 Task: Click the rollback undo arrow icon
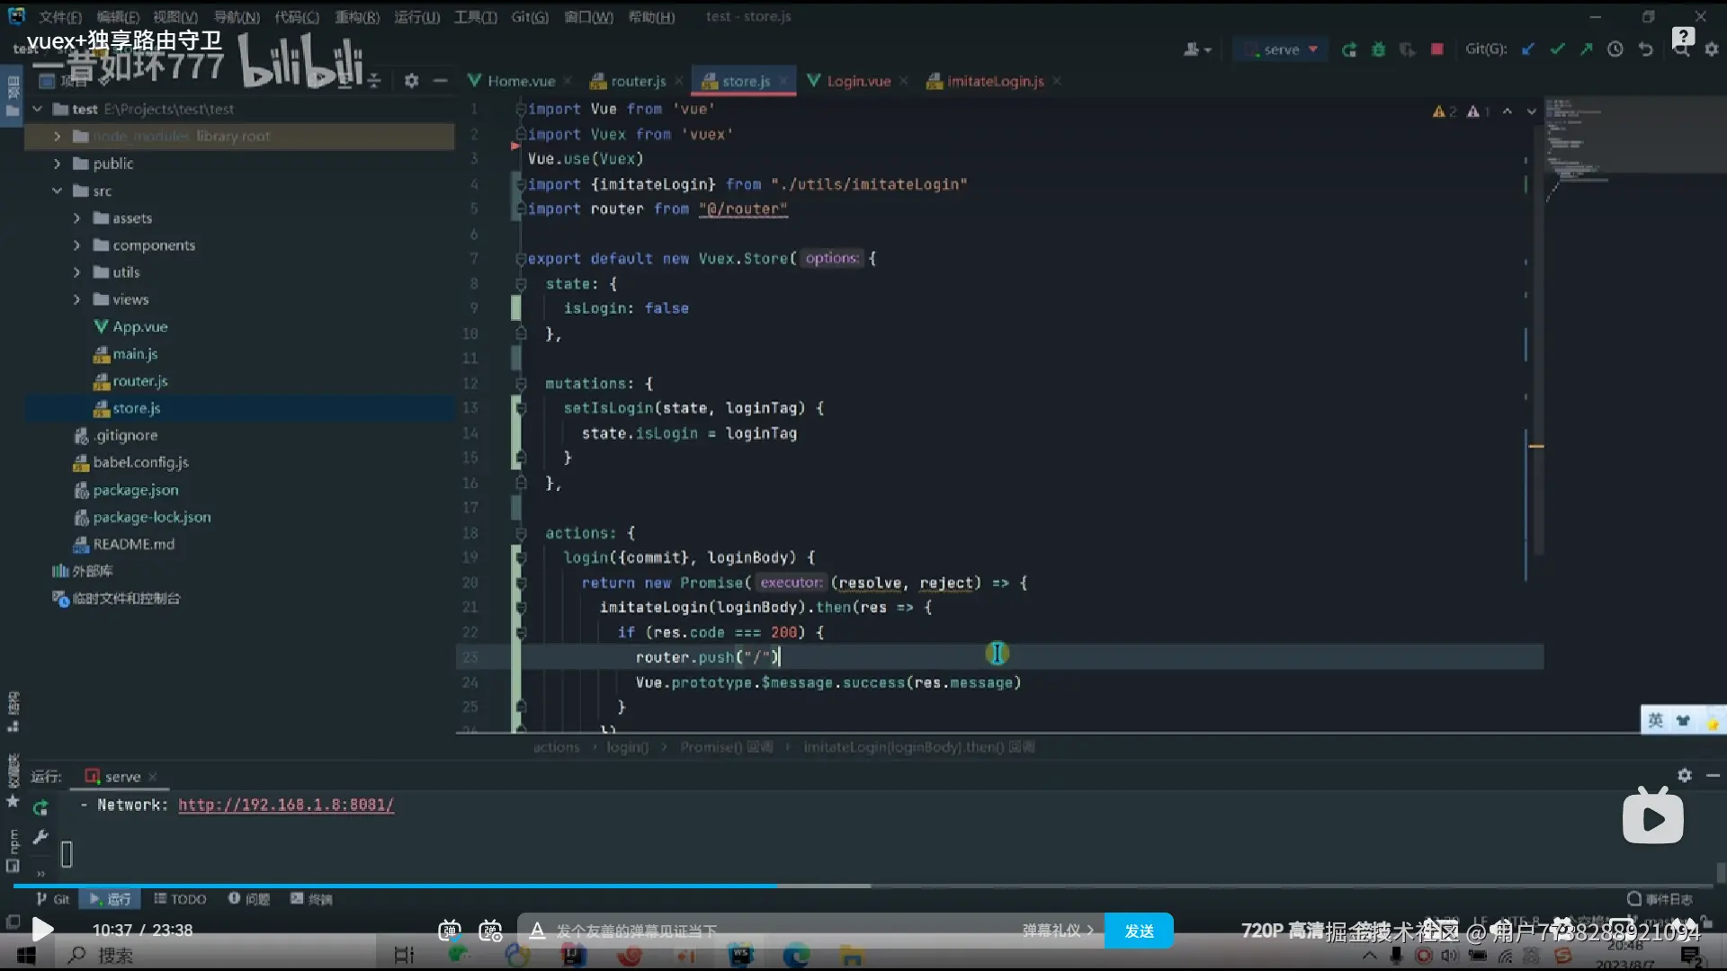click(1645, 49)
